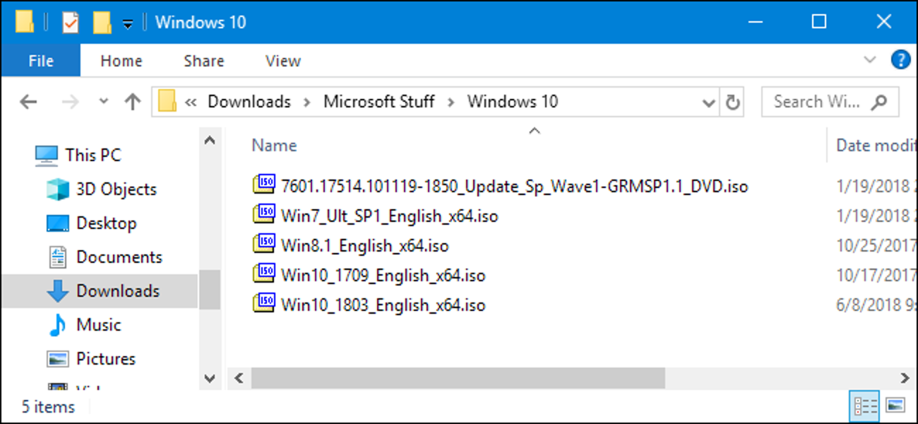Switch to details view layout
The width and height of the screenshot is (918, 424).
pyautogui.click(x=866, y=406)
